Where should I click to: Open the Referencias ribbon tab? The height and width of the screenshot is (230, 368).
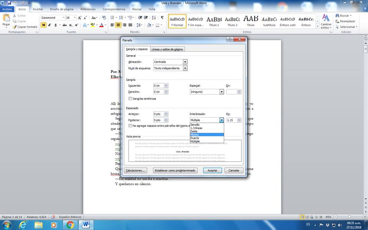pos(88,9)
